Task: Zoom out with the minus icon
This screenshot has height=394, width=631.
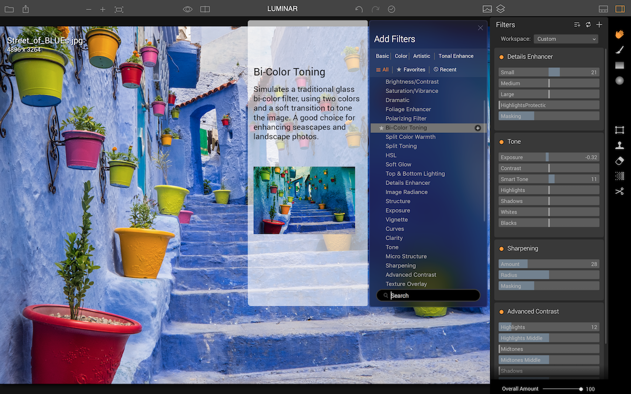Action: (88, 9)
